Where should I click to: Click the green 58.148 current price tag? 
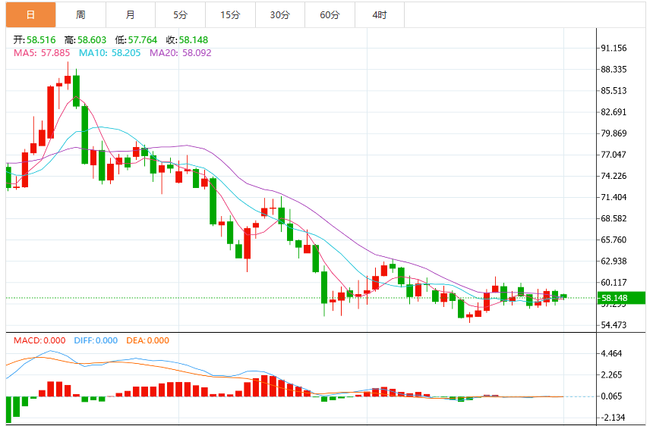(621, 298)
